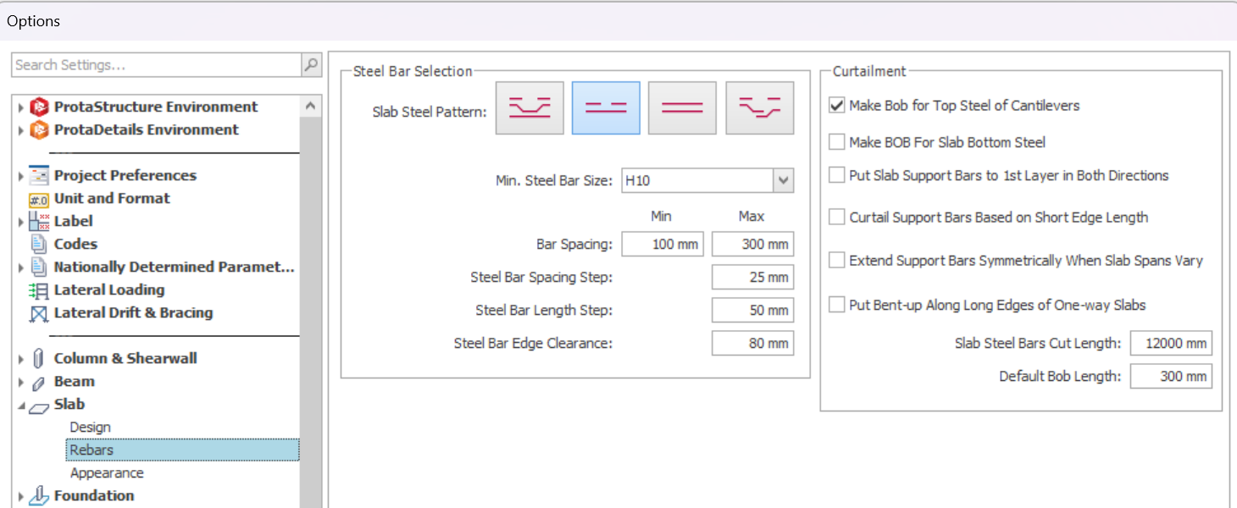Open the Min. Steel Bar Size dropdown
Image resolution: width=1237 pixels, height=508 pixels.
click(x=783, y=180)
